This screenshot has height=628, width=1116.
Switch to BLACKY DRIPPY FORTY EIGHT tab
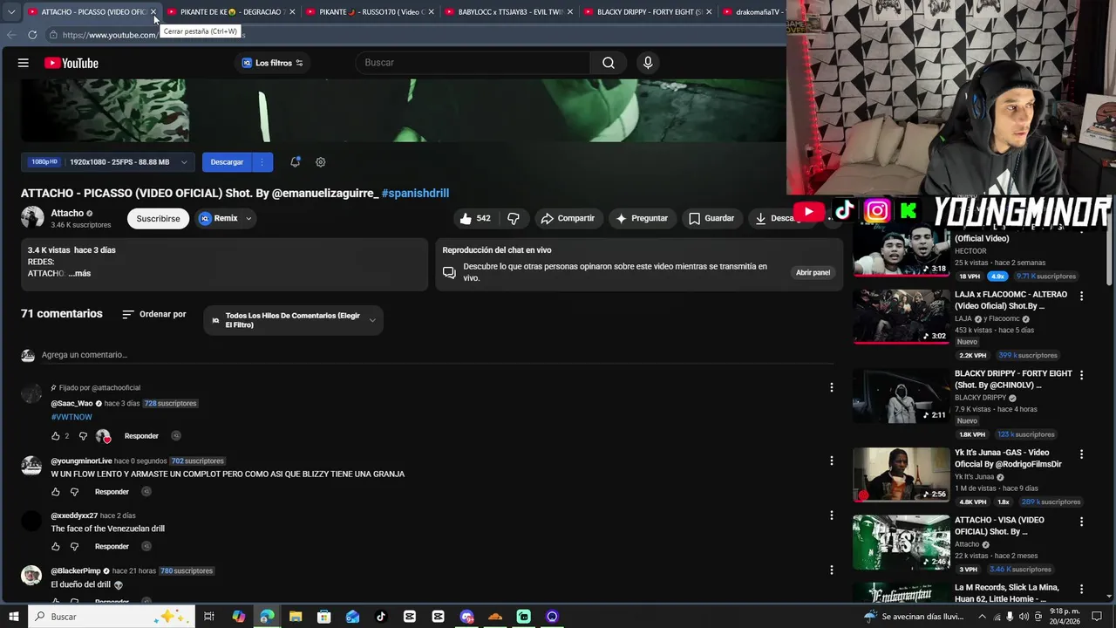tap(649, 12)
